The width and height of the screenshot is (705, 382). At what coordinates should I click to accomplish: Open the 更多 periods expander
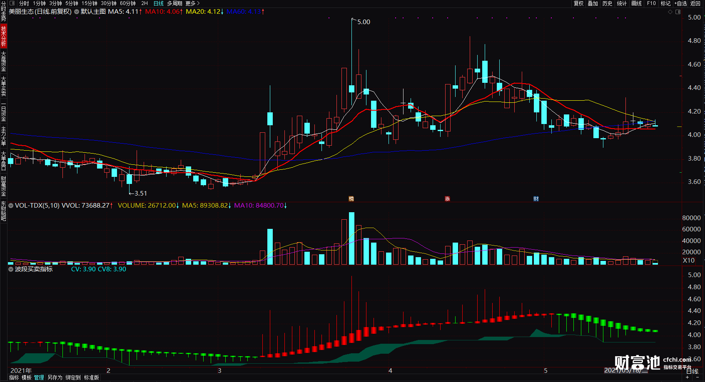click(x=192, y=3)
